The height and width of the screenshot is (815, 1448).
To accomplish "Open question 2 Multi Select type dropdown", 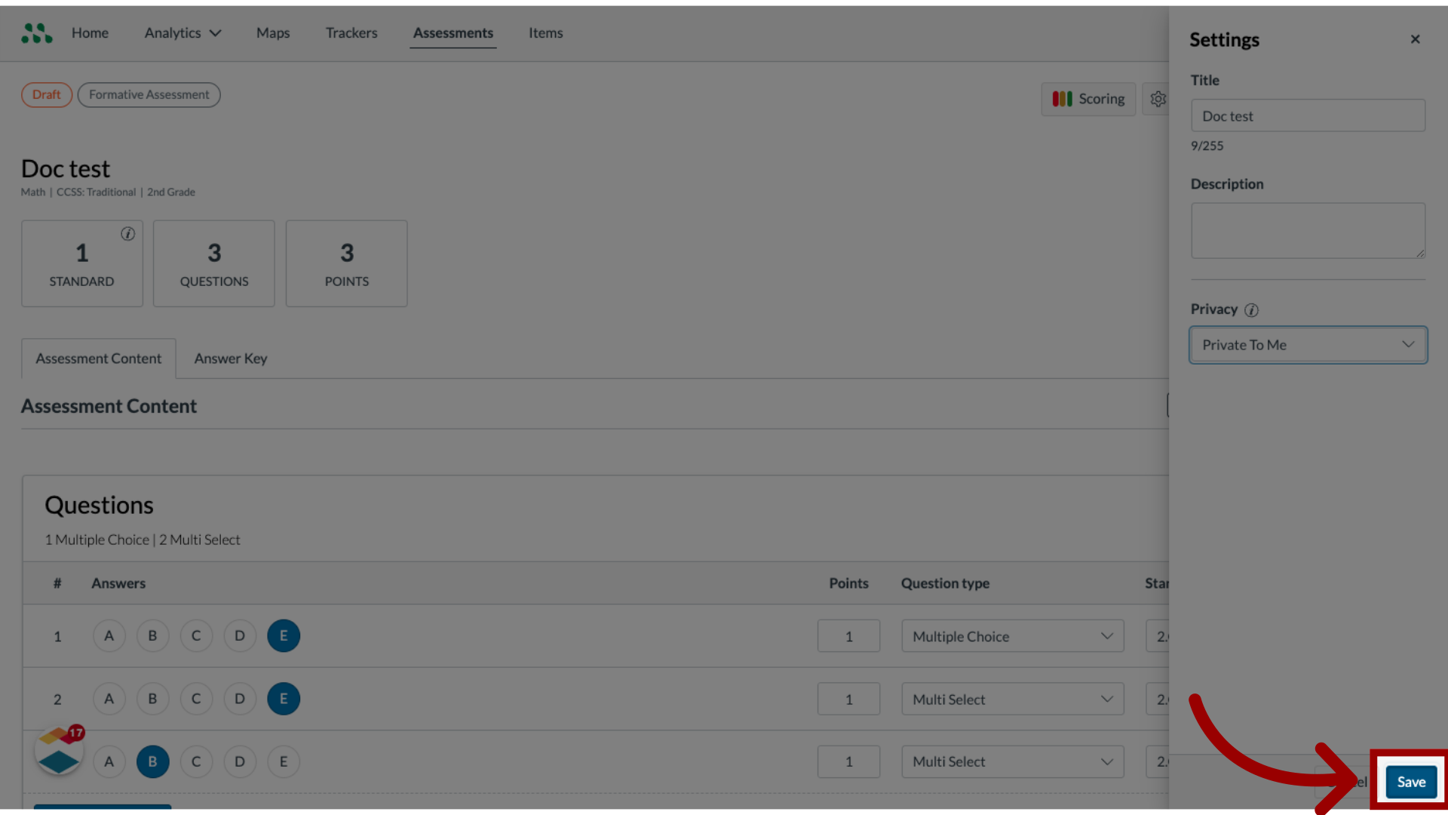I will click(x=1012, y=700).
